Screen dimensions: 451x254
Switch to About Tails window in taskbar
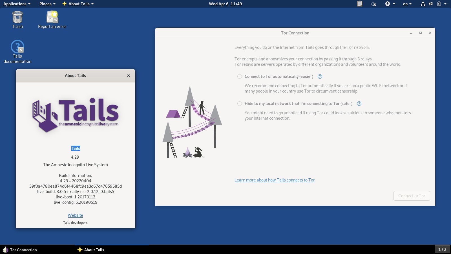112,249
